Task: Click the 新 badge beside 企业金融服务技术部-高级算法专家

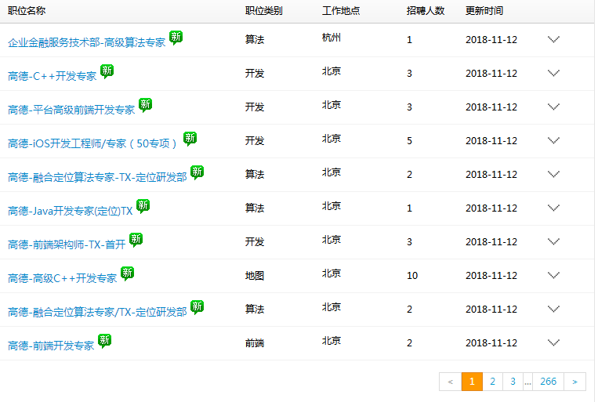Action: tap(176, 38)
